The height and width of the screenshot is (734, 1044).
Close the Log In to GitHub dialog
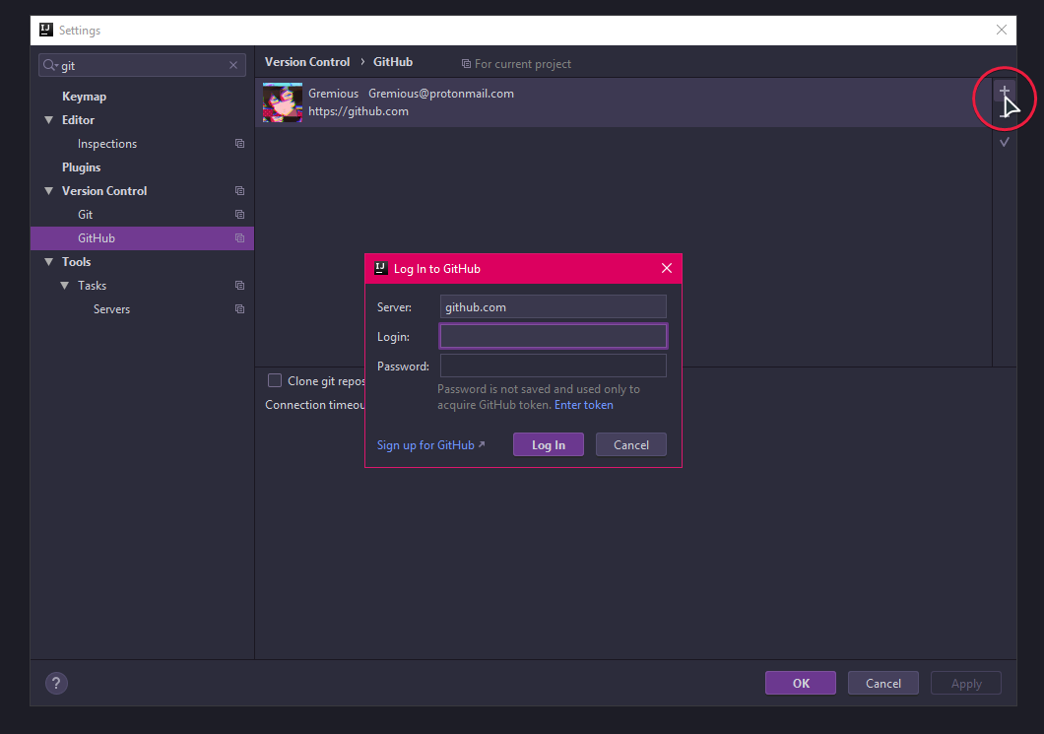tap(667, 268)
